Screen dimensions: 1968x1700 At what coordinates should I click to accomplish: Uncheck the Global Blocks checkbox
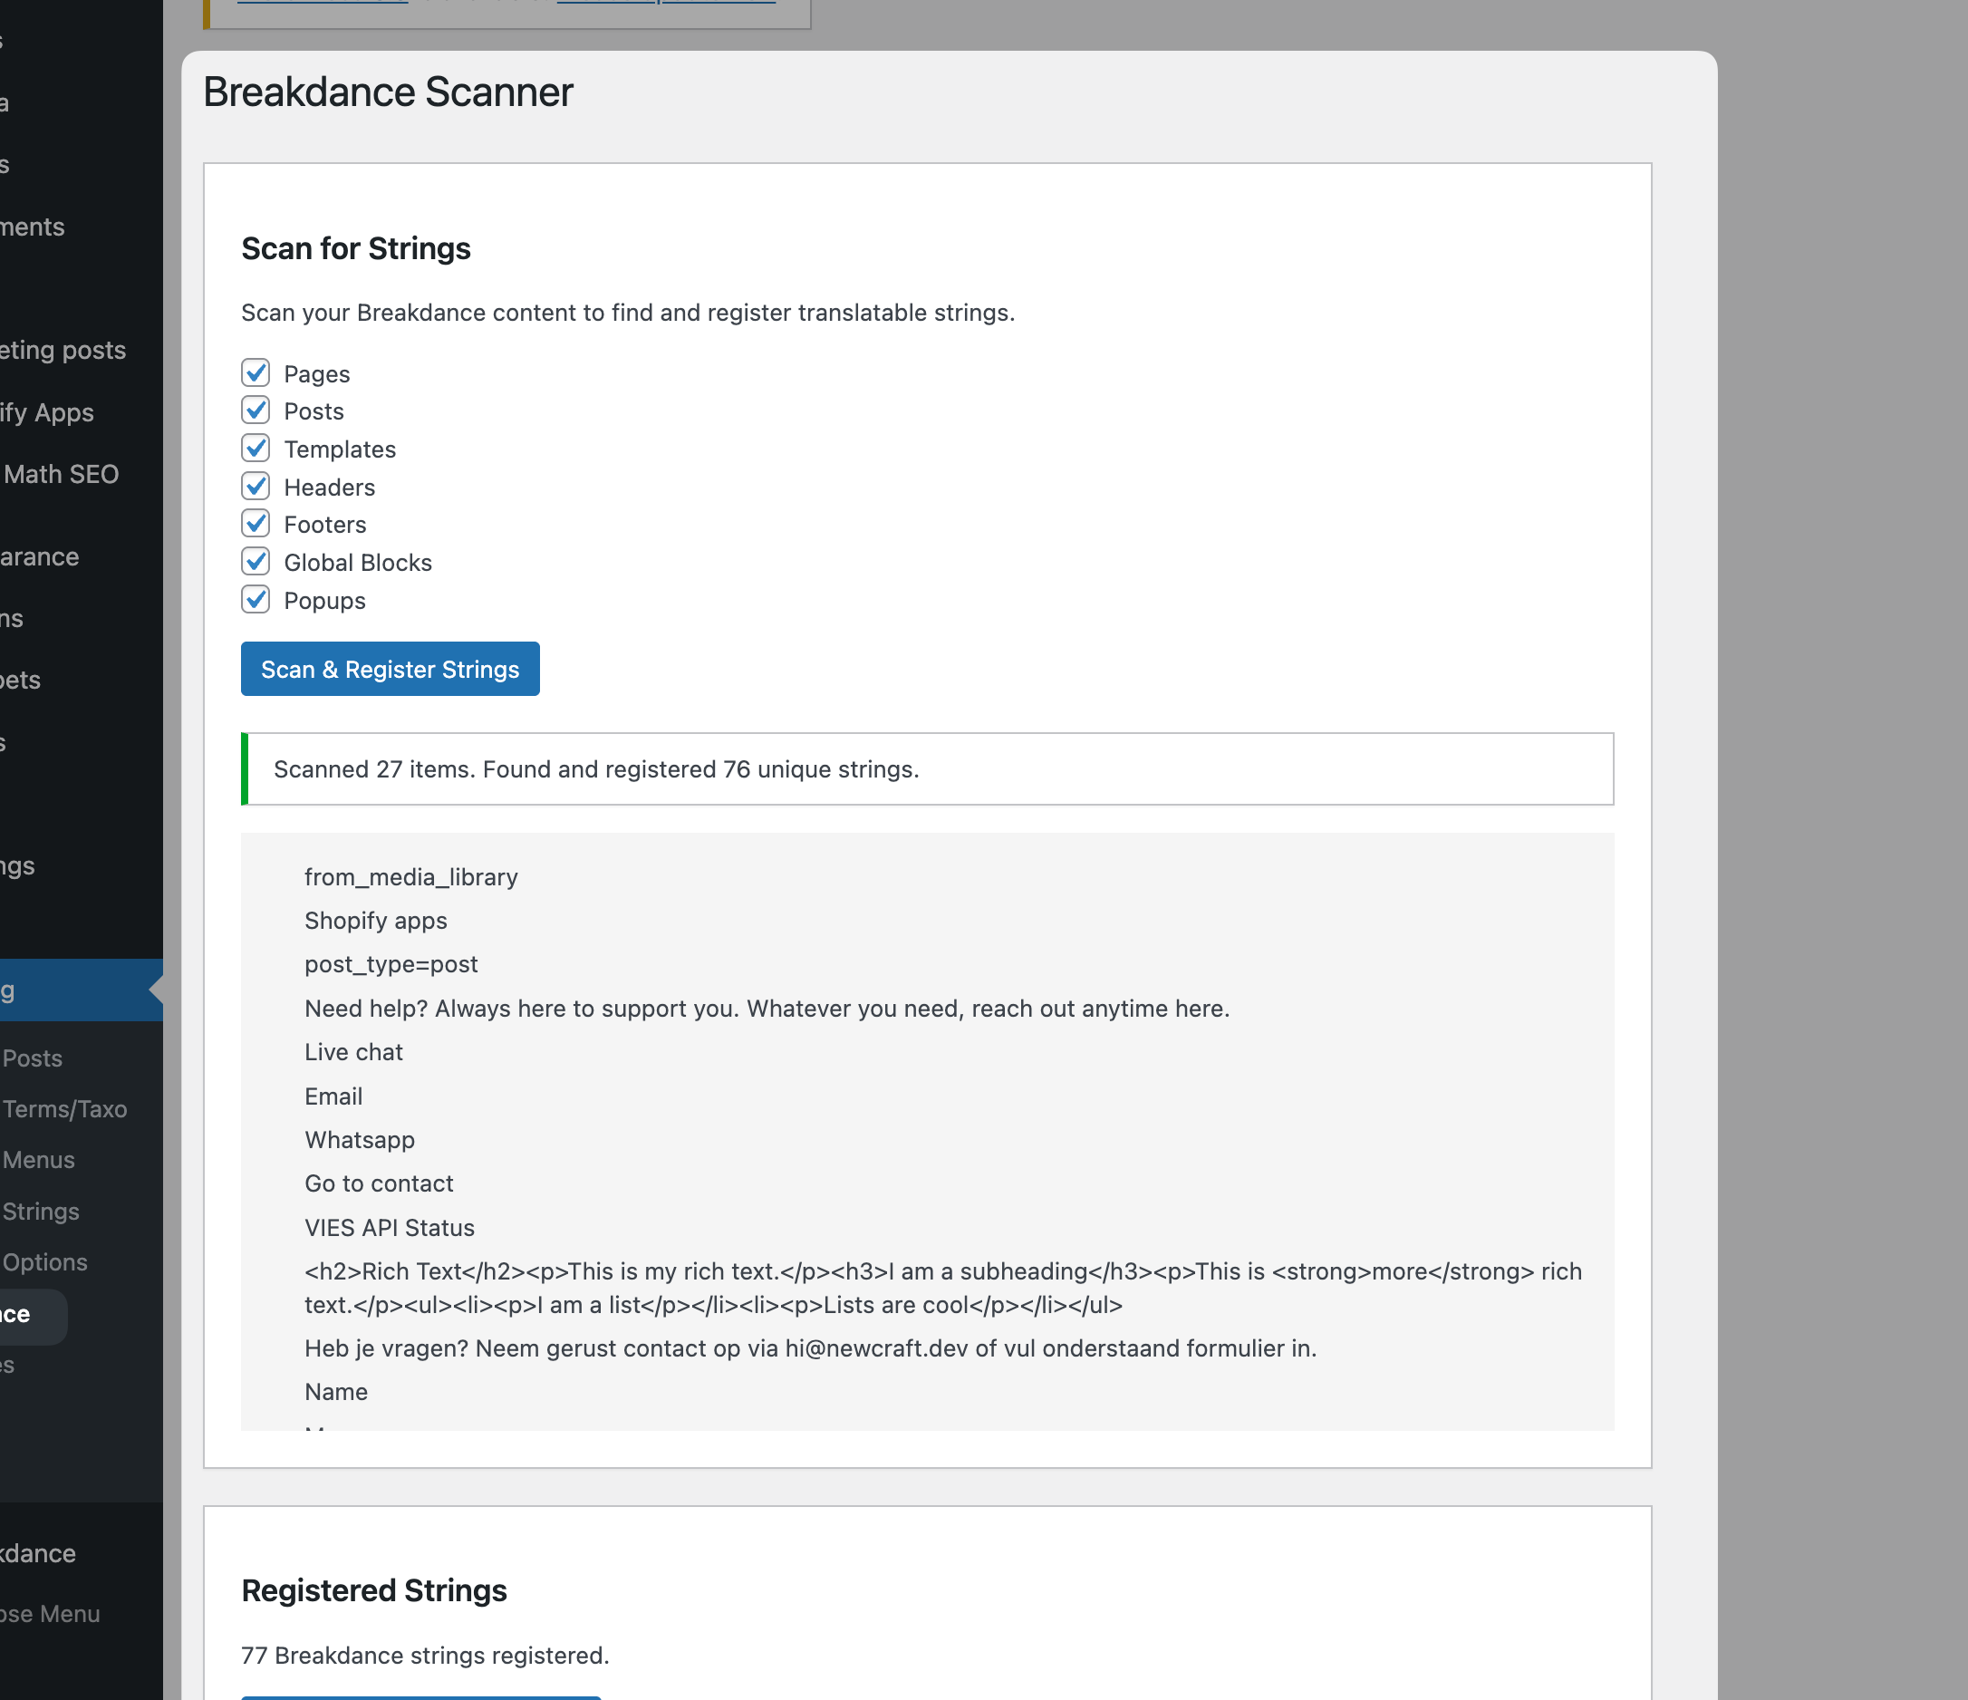click(x=256, y=562)
